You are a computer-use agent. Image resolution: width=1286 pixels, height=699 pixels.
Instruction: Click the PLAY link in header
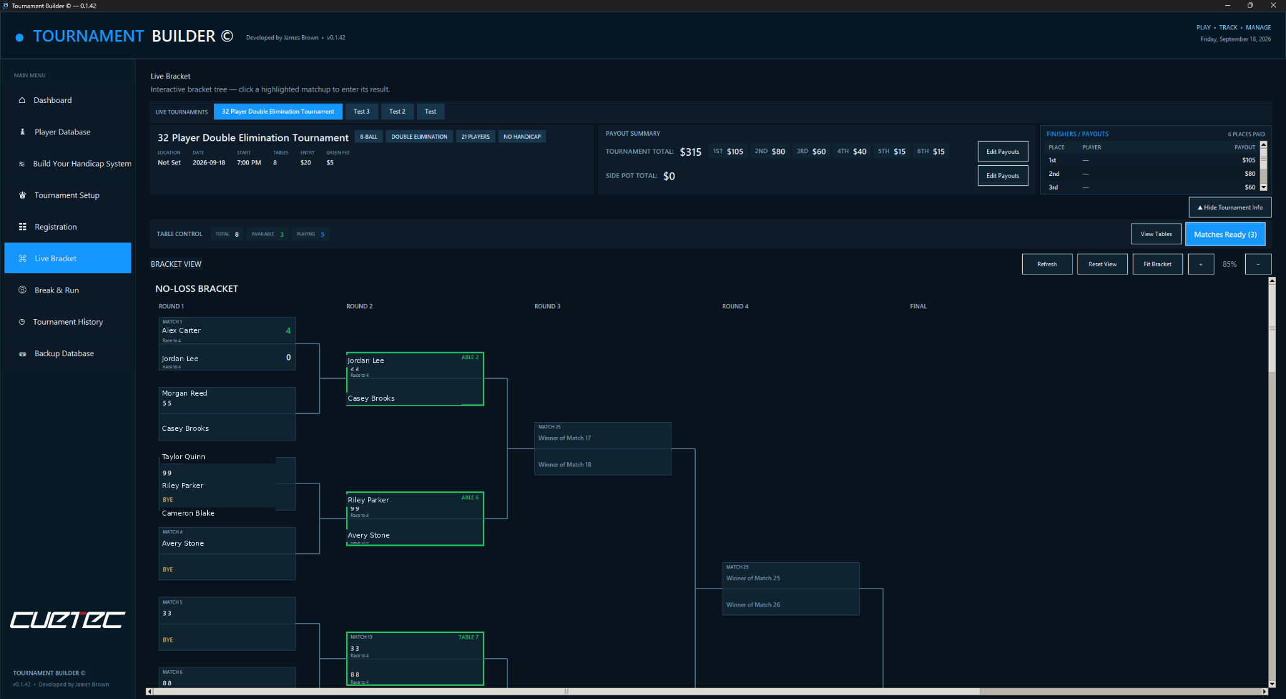click(1203, 28)
